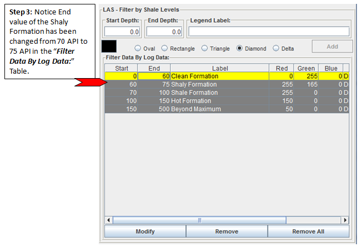This screenshot has width=361, height=247.
Task: Click the horizontal scrollbar right arrow
Action: click(345, 220)
